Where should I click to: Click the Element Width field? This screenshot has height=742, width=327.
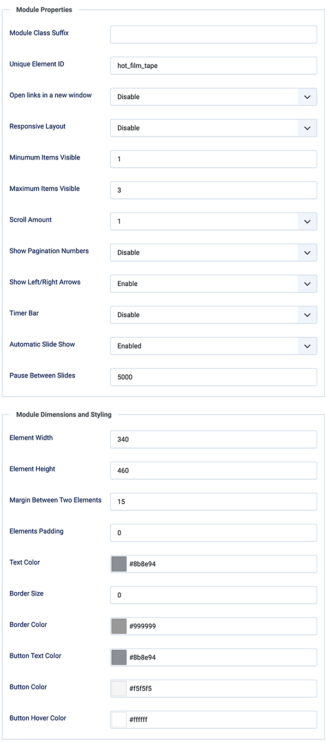pos(213,439)
